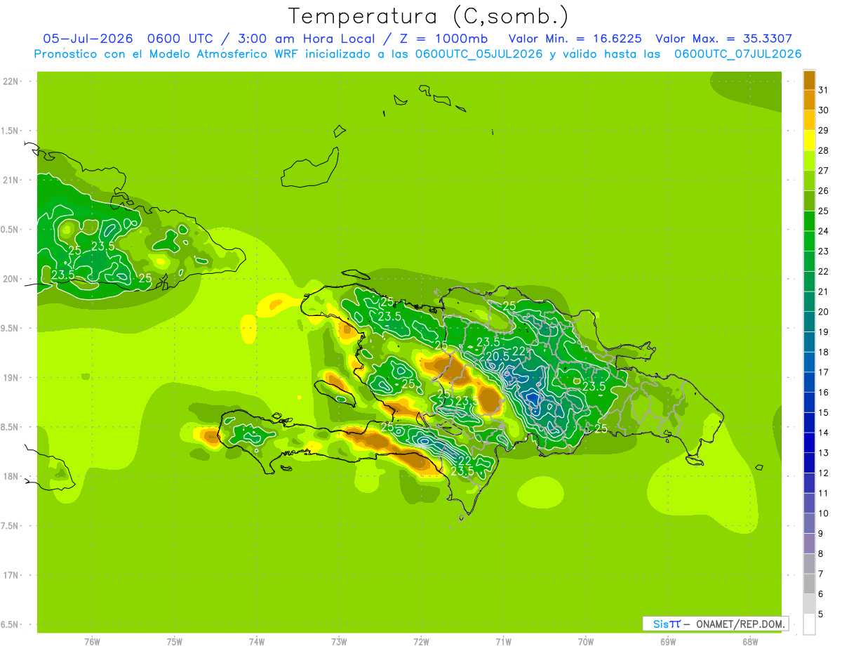Click the 20.5 contour label on Hispaniola
Image resolution: width=842 pixels, height=651 pixels.
point(497,357)
